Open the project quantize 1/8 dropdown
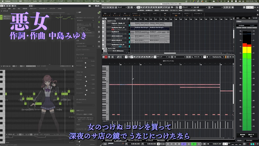 [x=217, y=7]
